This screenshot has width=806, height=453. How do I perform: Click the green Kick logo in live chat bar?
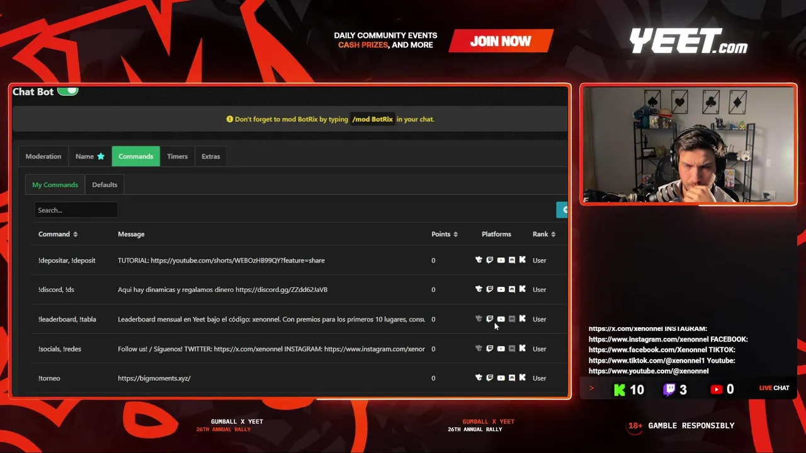[620, 389]
